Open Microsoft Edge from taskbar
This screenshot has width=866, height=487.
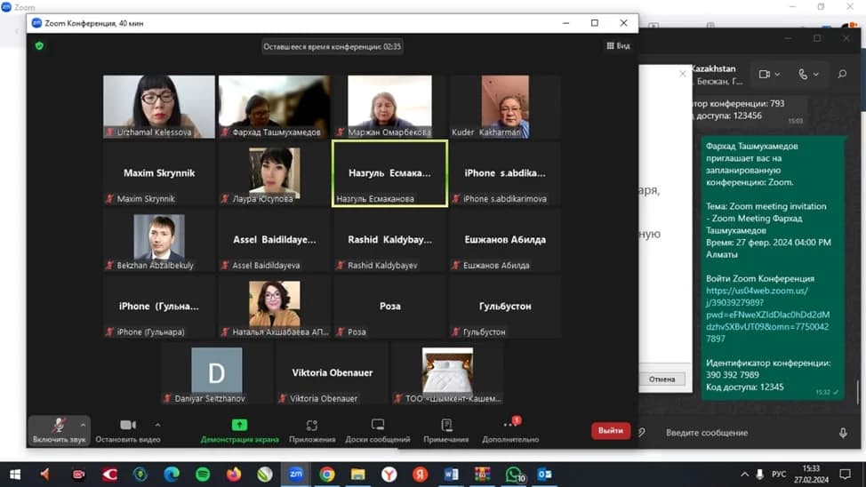(x=172, y=475)
